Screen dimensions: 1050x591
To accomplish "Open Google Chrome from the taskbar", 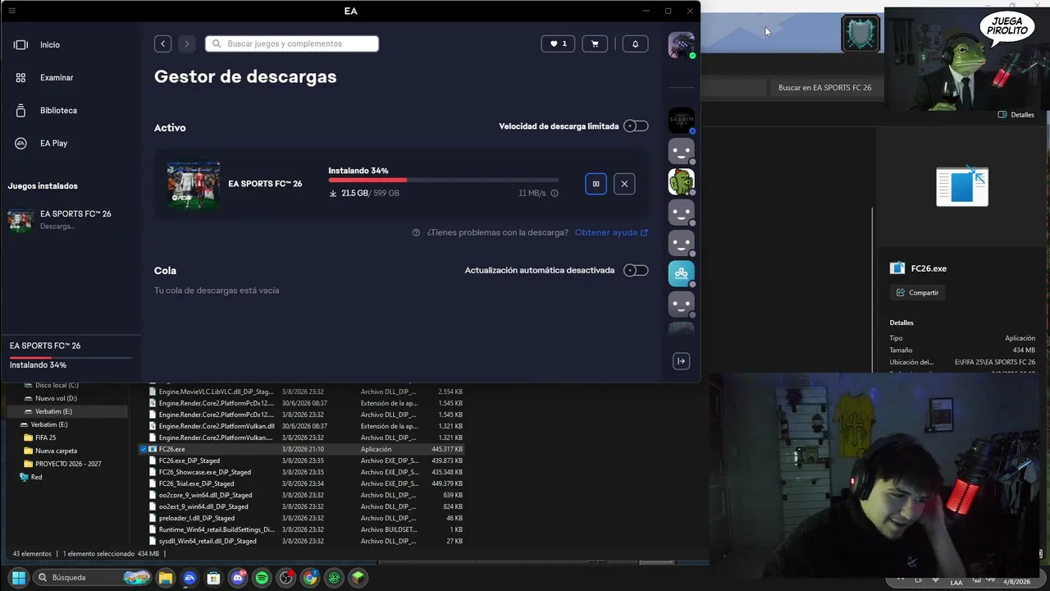I will [x=310, y=578].
